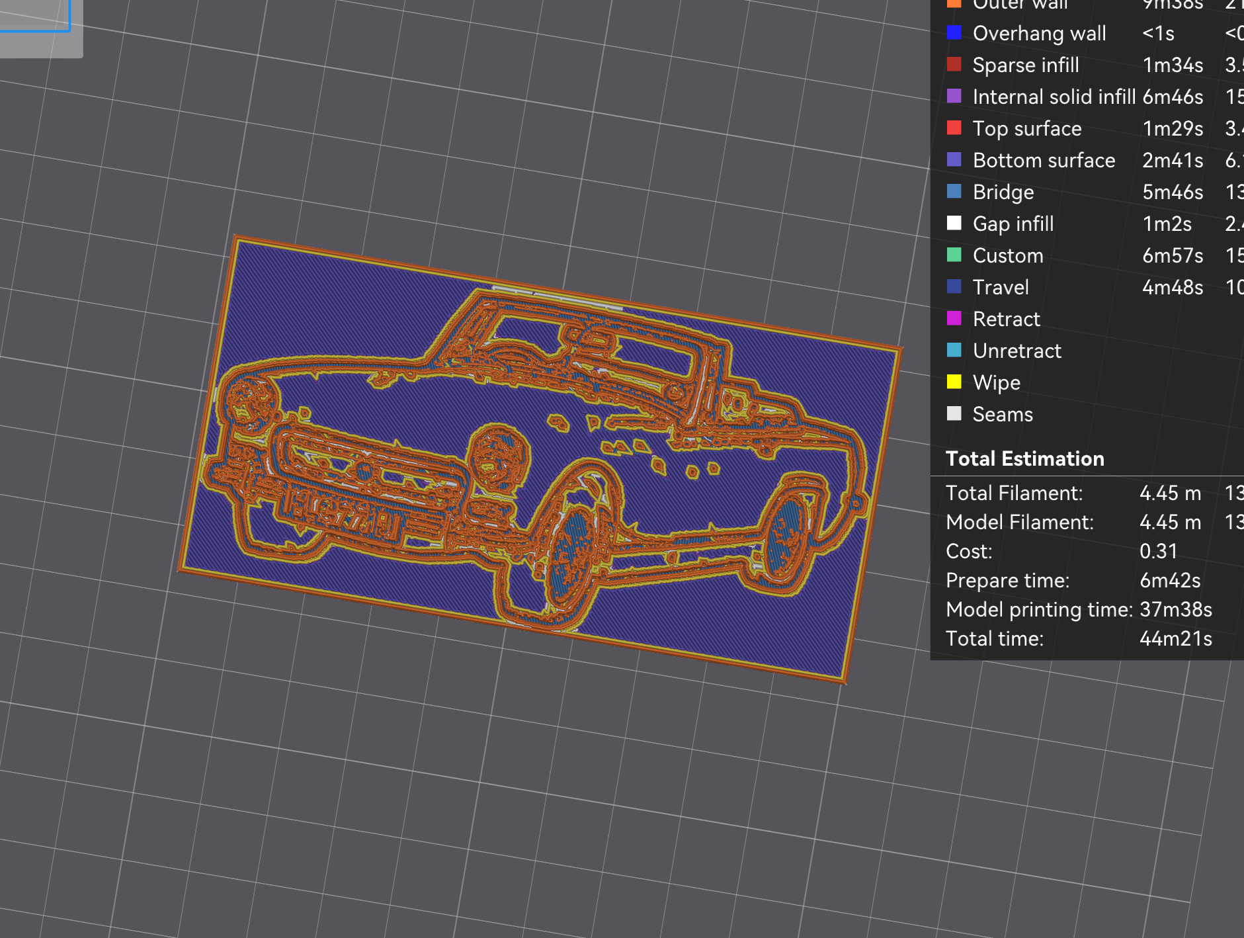Click the dark red Sparse infill swatch
The image size is (1244, 938).
pos(954,64)
